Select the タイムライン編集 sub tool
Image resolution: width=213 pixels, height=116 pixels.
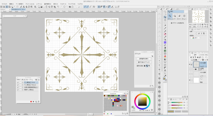pos(184,17)
